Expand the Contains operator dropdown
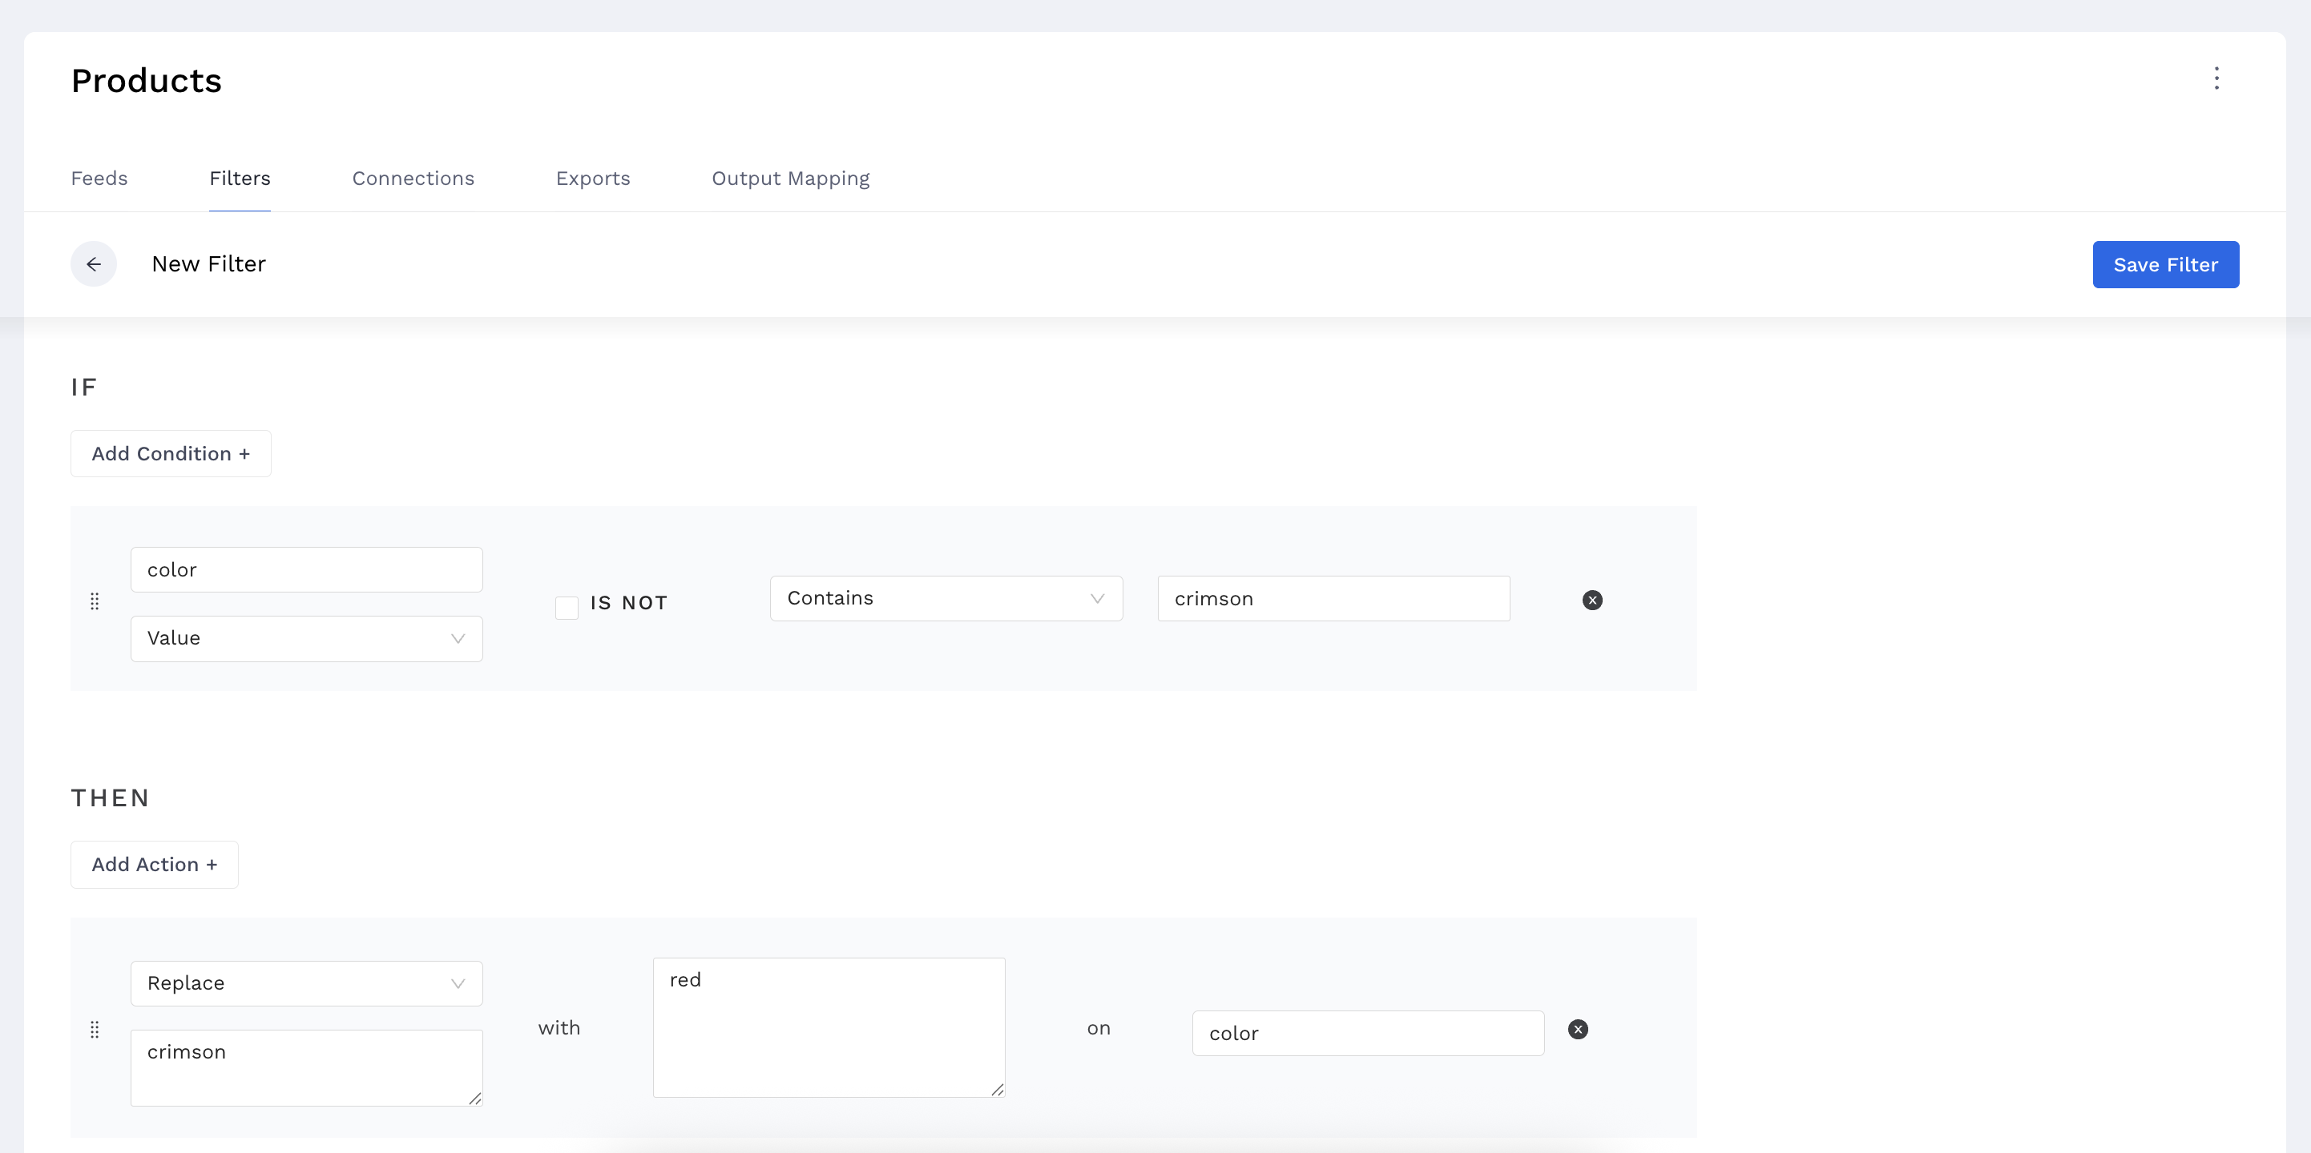Image resolution: width=2311 pixels, height=1153 pixels. 946,598
